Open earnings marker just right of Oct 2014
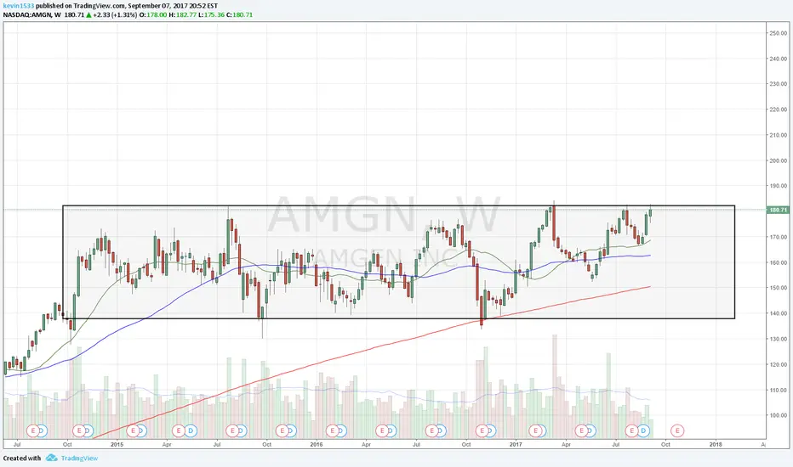 coord(79,430)
